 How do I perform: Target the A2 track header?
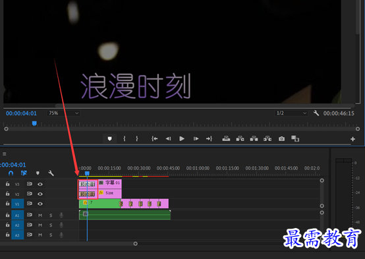click(17, 225)
